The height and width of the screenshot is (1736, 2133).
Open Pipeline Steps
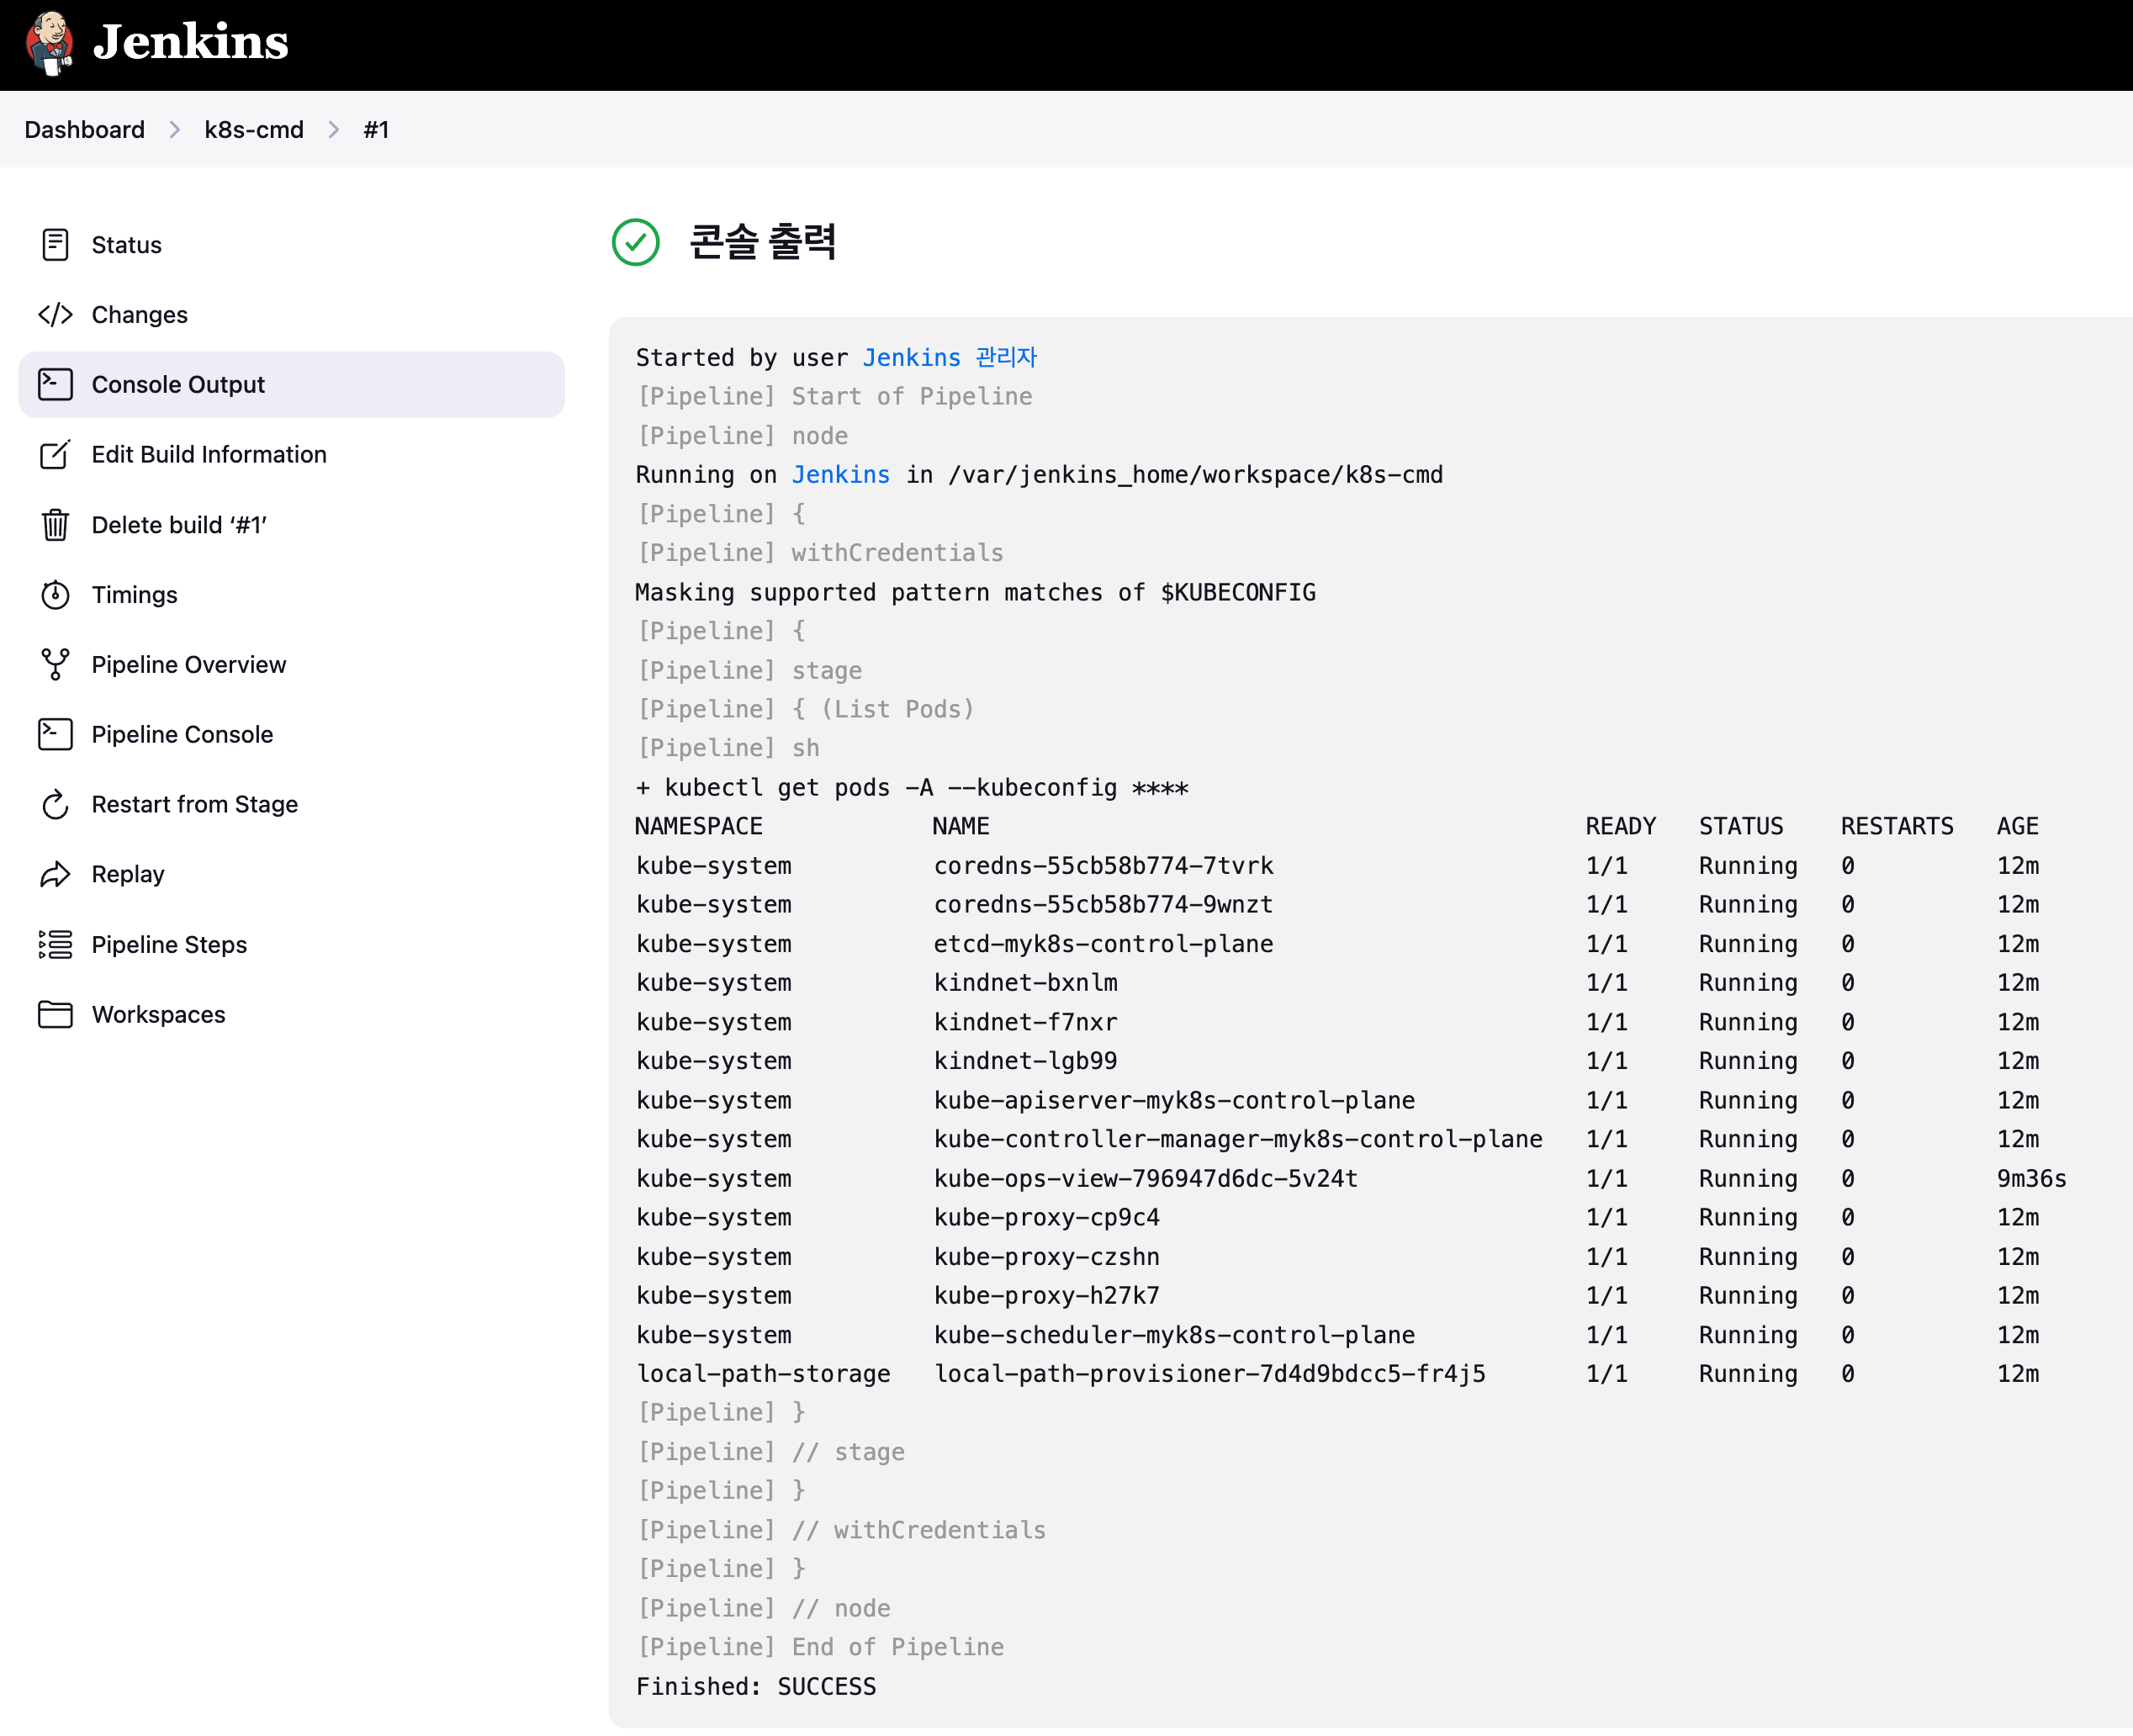point(292,944)
